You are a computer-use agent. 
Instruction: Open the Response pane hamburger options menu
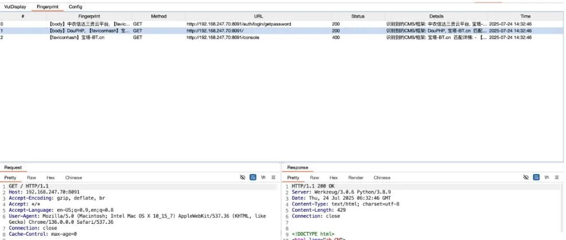(x=557, y=177)
